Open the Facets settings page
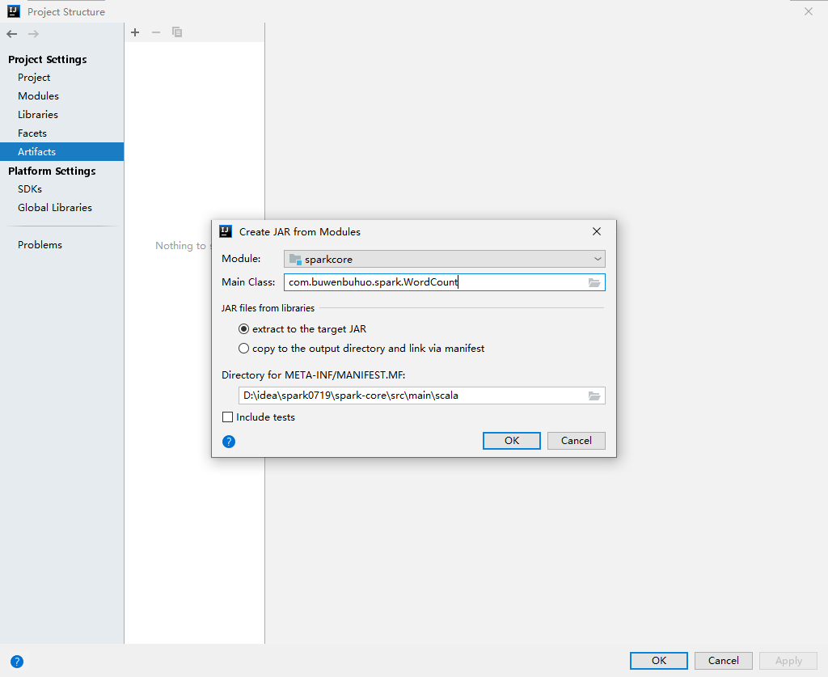The width and height of the screenshot is (828, 677). point(32,133)
